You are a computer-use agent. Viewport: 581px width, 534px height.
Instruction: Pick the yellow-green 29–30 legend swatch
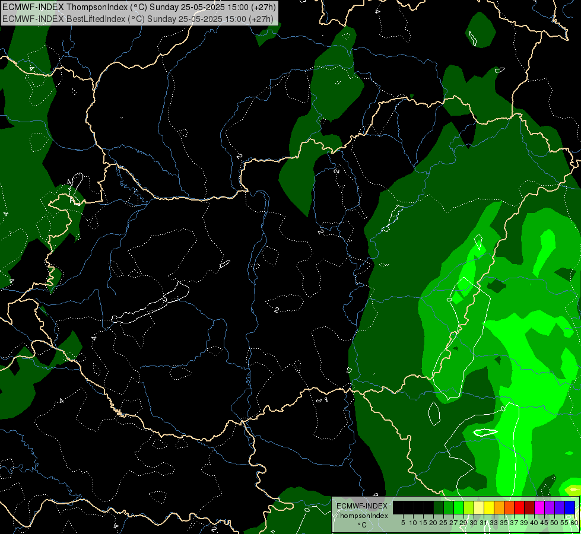(469, 507)
